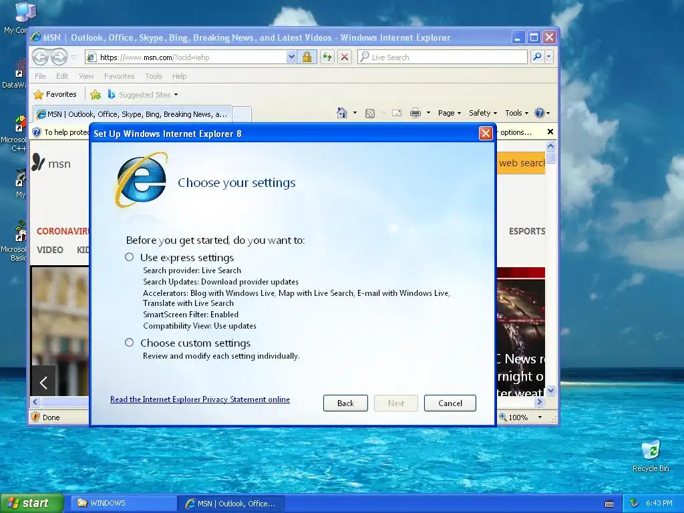Open the search provider dropdown arrow

coord(549,57)
